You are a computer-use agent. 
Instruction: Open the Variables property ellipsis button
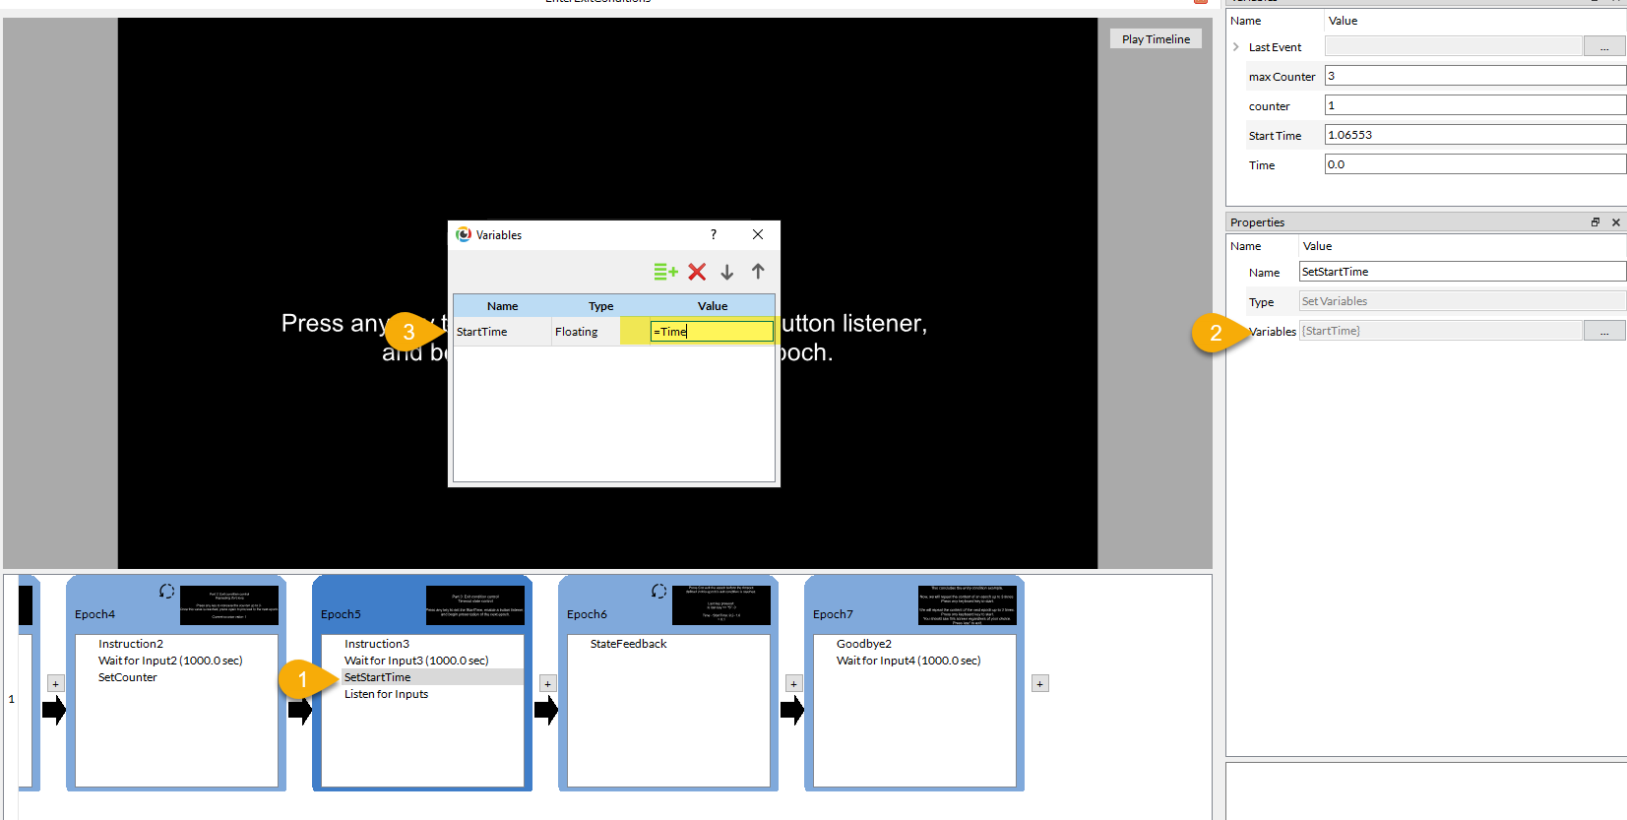[1603, 332]
